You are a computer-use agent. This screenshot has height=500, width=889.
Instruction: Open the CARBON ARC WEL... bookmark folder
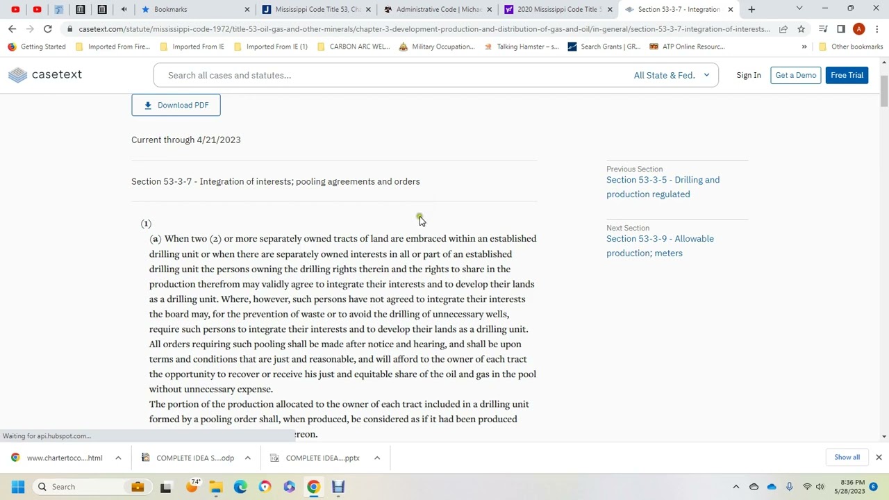click(354, 47)
